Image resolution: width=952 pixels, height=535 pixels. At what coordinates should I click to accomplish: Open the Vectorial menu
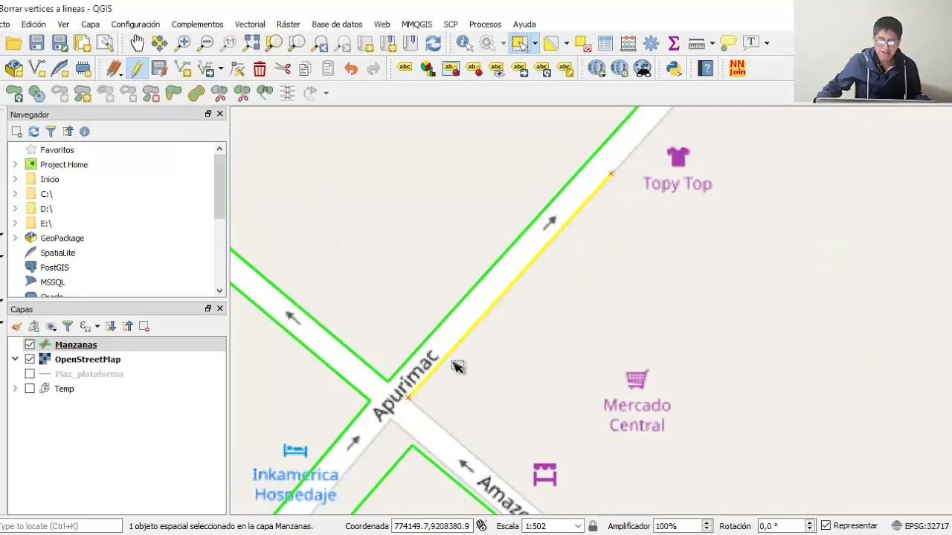[250, 25]
